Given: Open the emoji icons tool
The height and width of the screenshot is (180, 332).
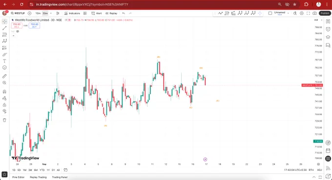Looking at the screenshot, I should (x=4, y=67).
